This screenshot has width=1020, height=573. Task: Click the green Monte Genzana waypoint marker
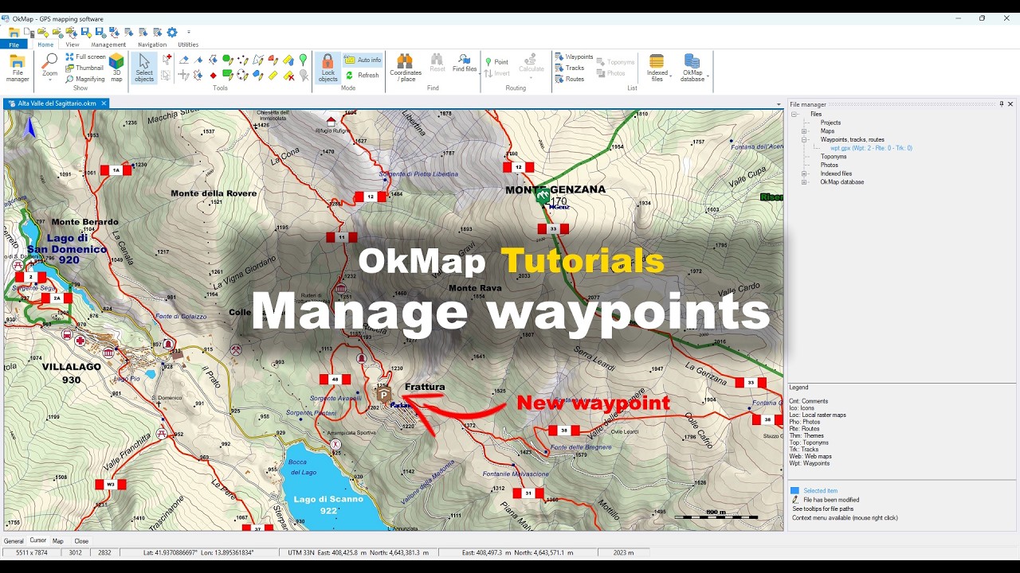[542, 195]
